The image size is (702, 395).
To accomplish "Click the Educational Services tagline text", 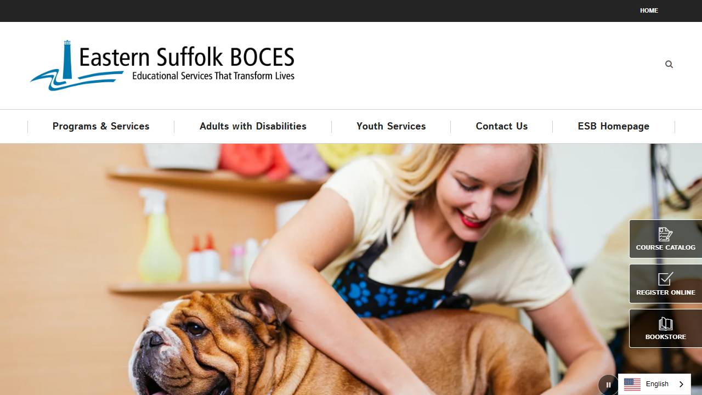I will pyautogui.click(x=213, y=76).
